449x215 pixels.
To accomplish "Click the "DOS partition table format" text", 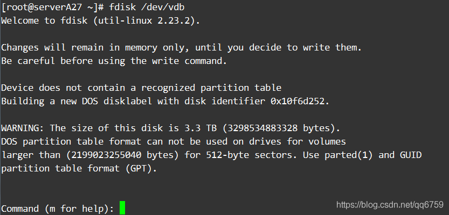I will 72,141.
